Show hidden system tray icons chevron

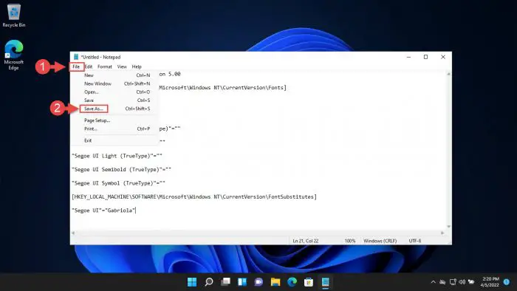434,282
